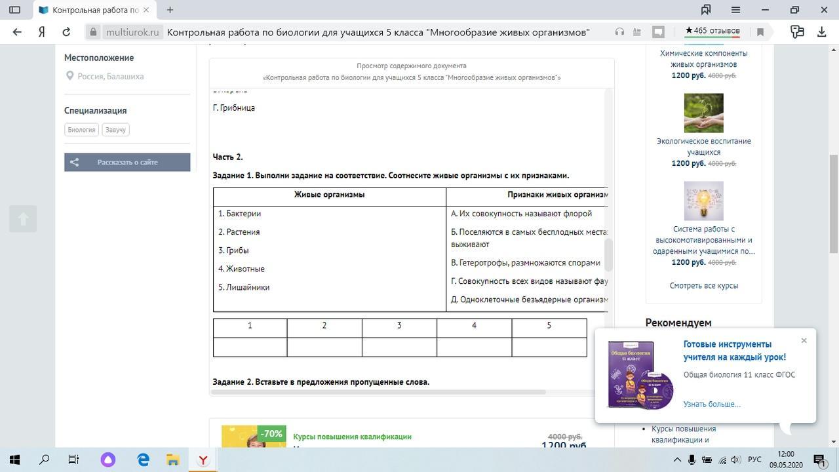Click the headphones read-aloud icon
This screenshot has width=839, height=472.
(x=619, y=32)
